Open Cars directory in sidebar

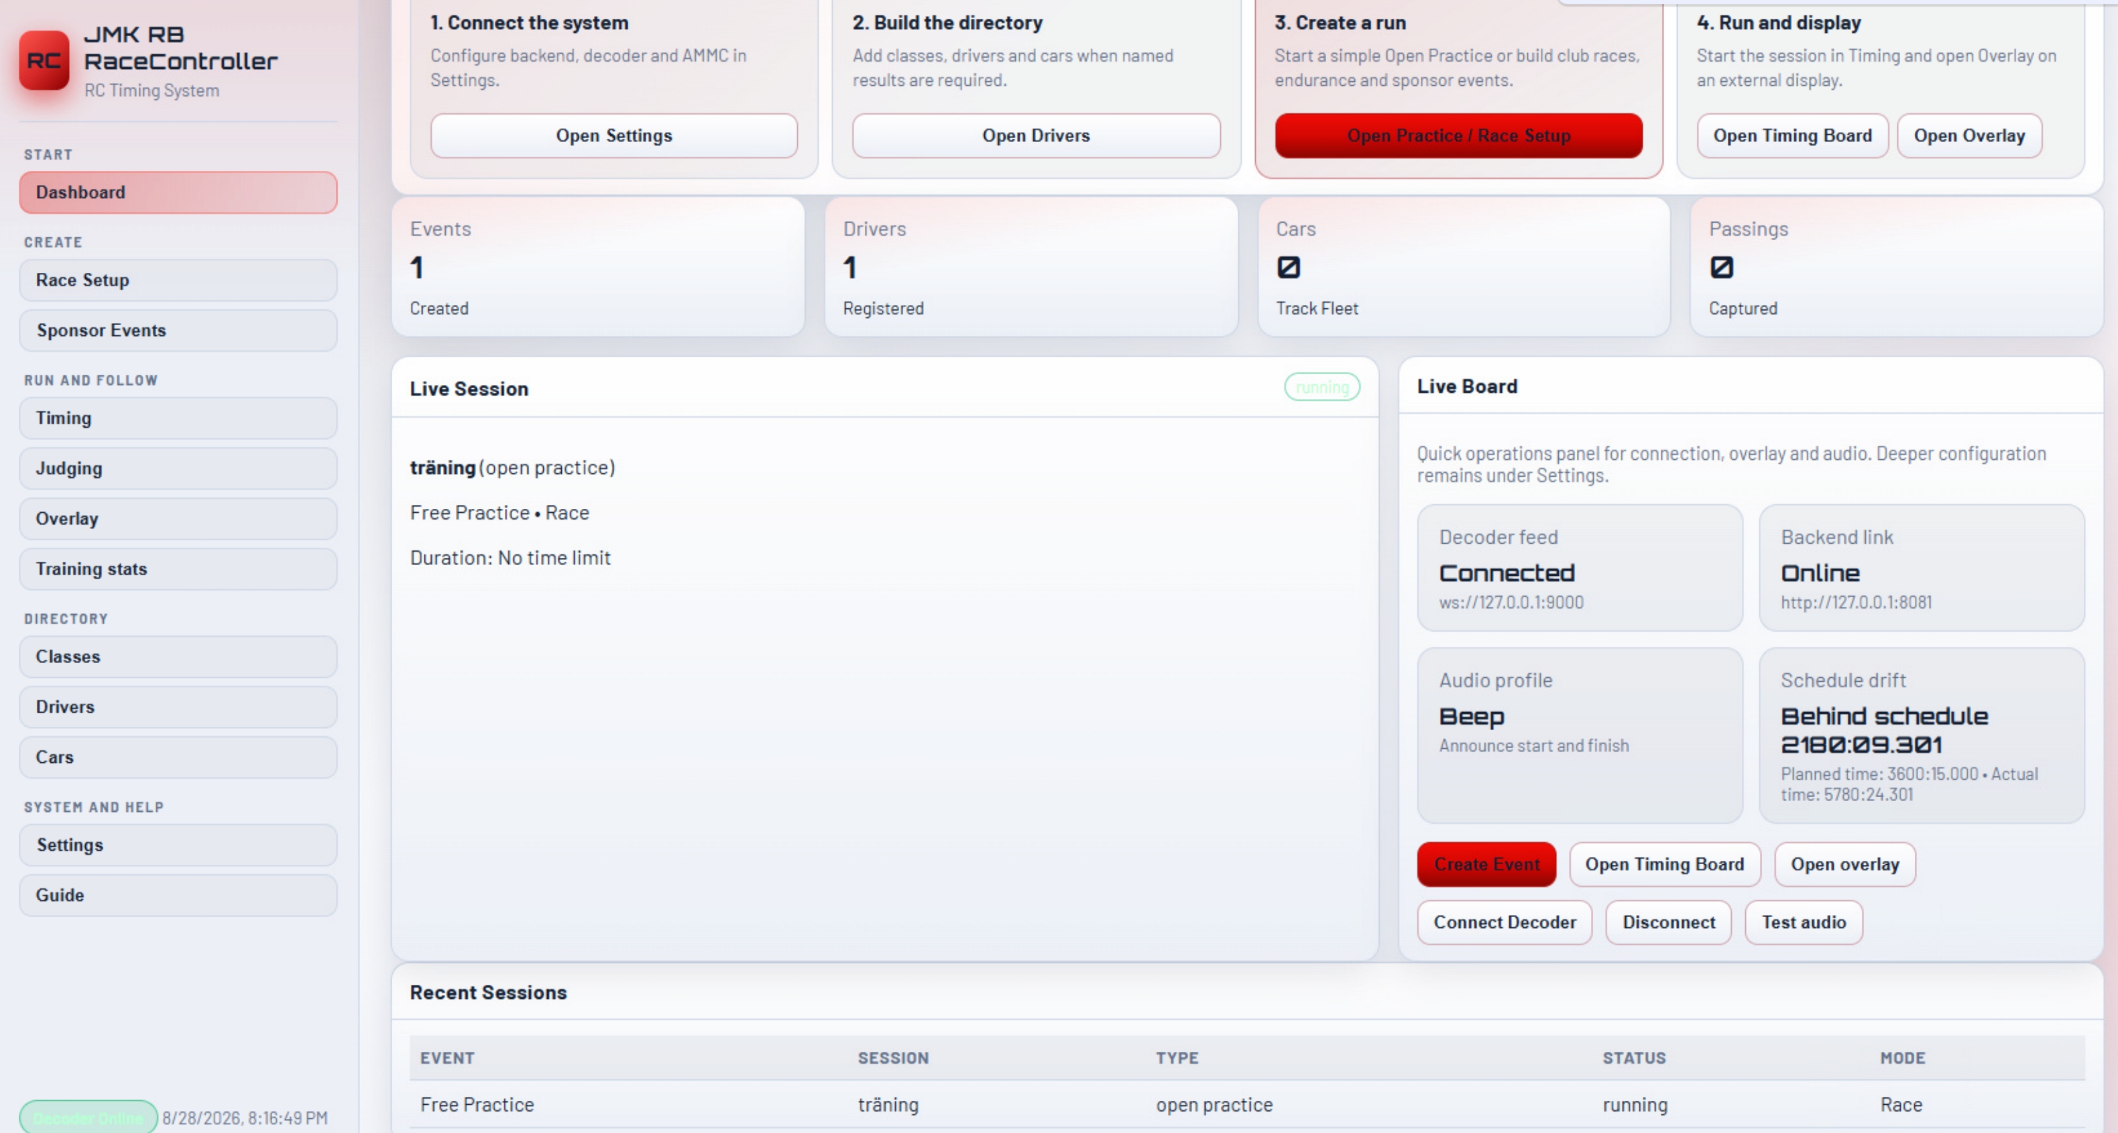click(178, 758)
